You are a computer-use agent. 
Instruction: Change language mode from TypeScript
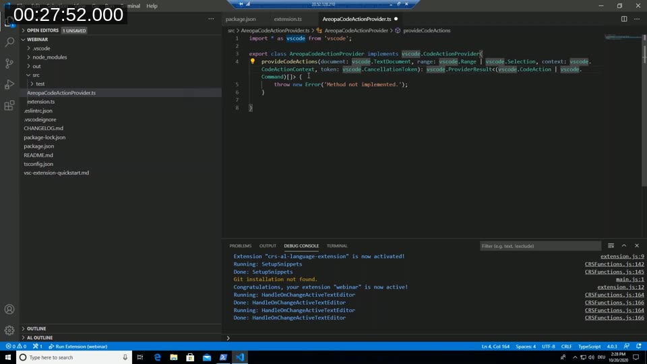coord(589,346)
